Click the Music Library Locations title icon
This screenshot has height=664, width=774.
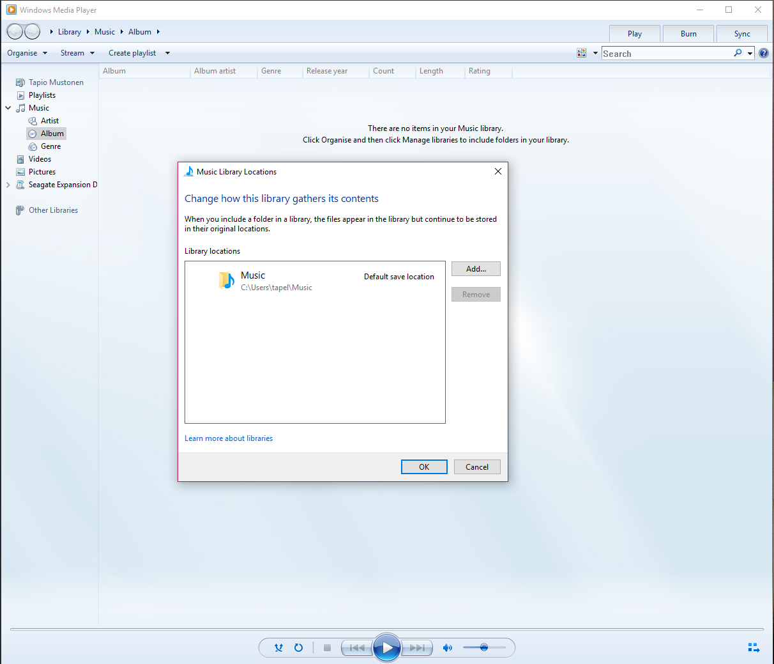click(188, 171)
